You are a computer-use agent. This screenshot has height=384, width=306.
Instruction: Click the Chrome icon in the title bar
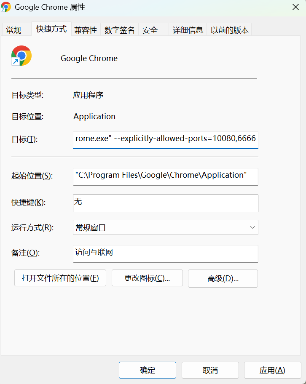6,7
